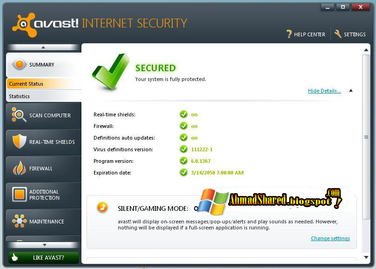Switch to the Statistics tab

[x=44, y=96]
